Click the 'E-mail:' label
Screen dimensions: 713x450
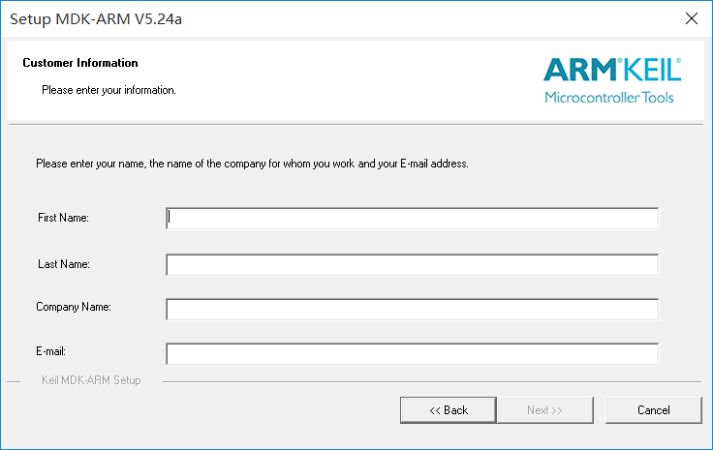(x=51, y=351)
